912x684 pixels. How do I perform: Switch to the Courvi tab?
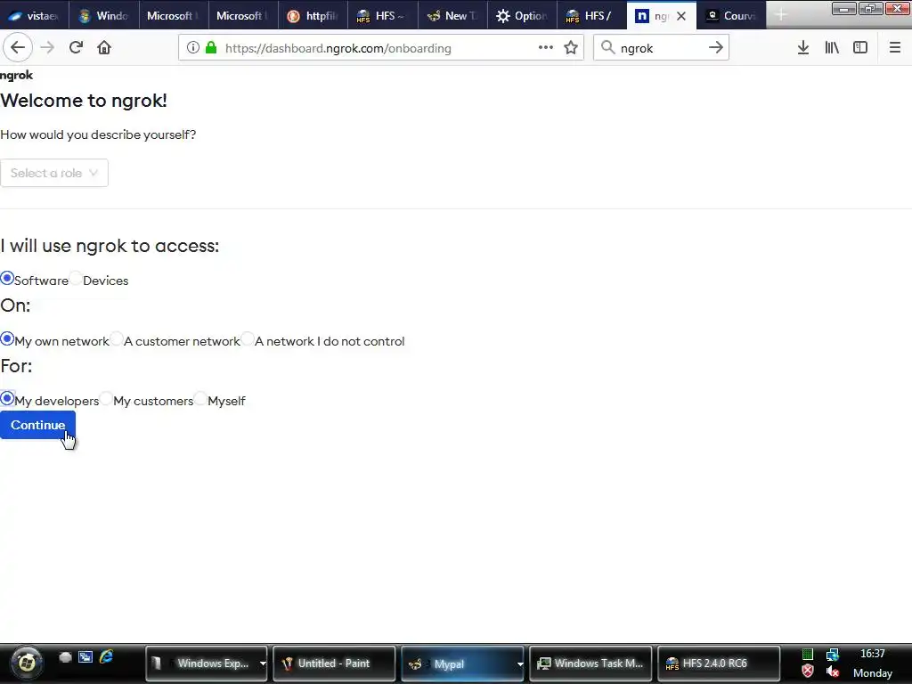pos(731,16)
